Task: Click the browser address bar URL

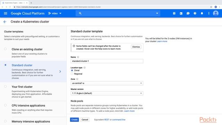Action: [58, 7]
